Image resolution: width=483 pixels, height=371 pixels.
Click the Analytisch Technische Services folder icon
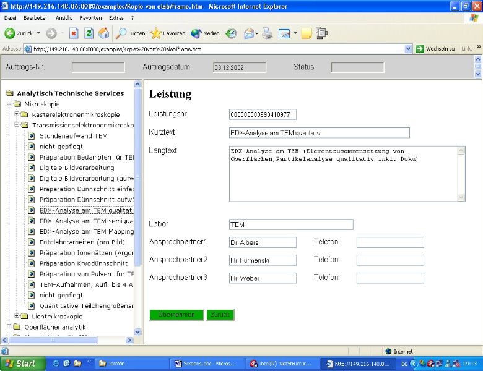click(x=10, y=93)
